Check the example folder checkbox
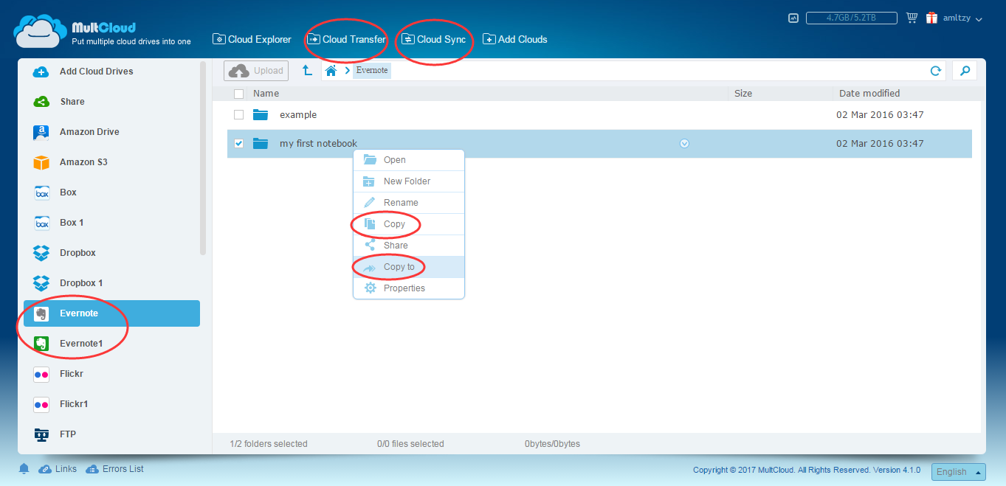The width and height of the screenshot is (1006, 486). (238, 115)
